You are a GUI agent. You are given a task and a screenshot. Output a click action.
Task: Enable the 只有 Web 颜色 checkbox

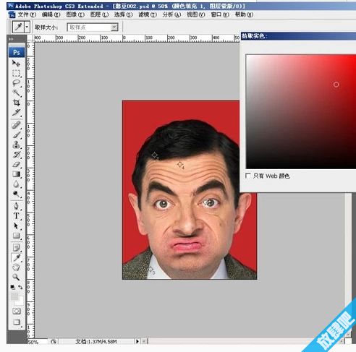pyautogui.click(x=247, y=176)
